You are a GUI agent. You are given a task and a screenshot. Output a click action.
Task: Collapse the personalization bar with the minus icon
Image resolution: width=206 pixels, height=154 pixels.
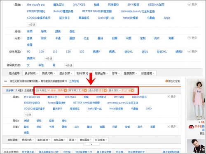click(5, 81)
